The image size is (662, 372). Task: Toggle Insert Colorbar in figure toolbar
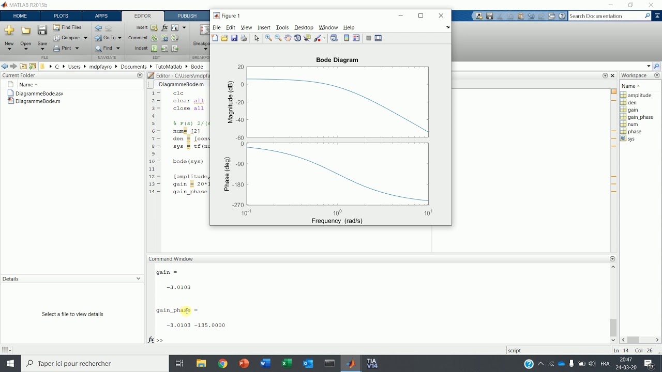(347, 38)
